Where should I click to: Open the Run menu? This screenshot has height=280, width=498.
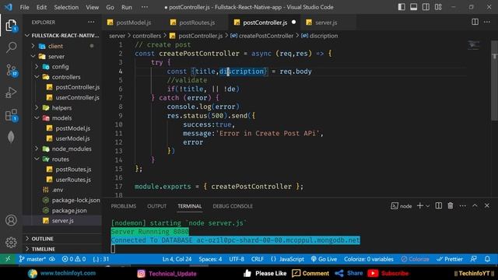pyautogui.click(x=126, y=7)
